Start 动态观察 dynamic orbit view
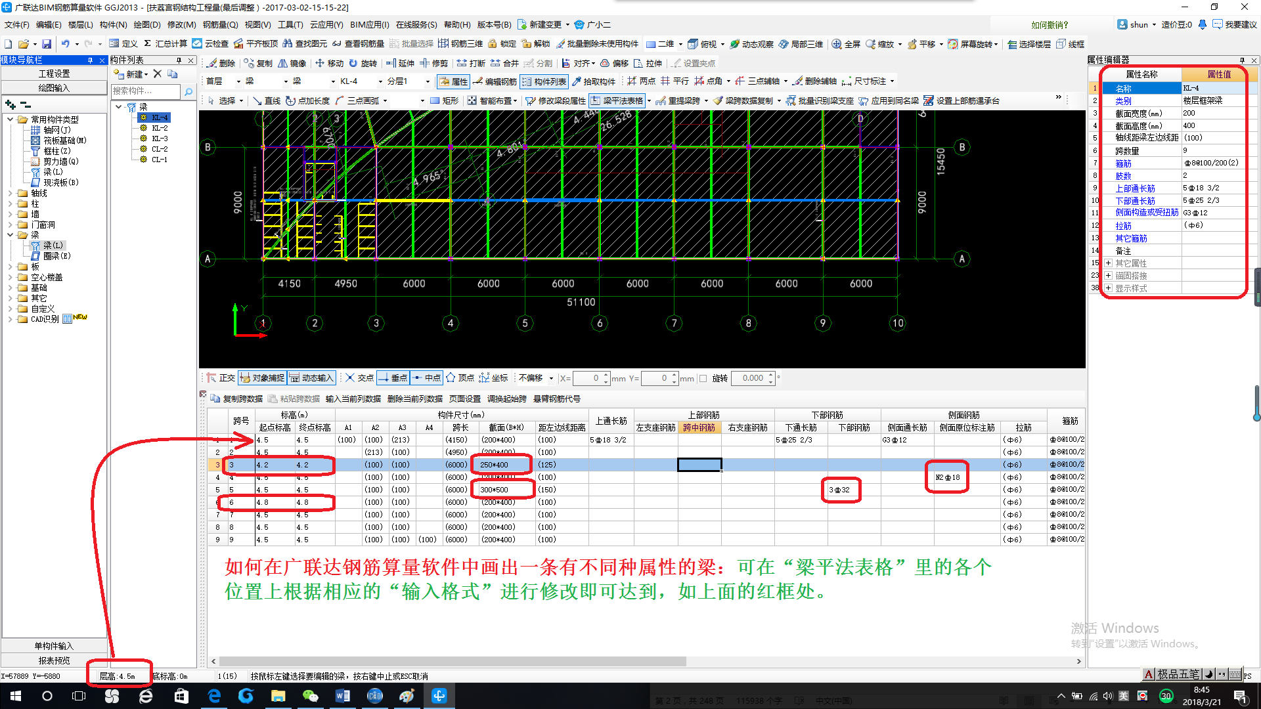 [751, 44]
